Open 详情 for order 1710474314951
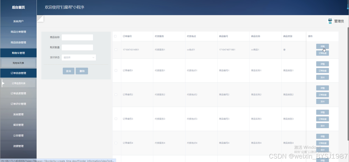This screenshot has height=162, width=349. [323, 46]
